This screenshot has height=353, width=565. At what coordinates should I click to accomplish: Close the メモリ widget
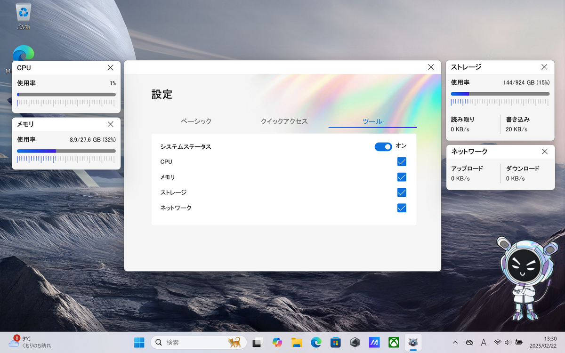tap(110, 124)
